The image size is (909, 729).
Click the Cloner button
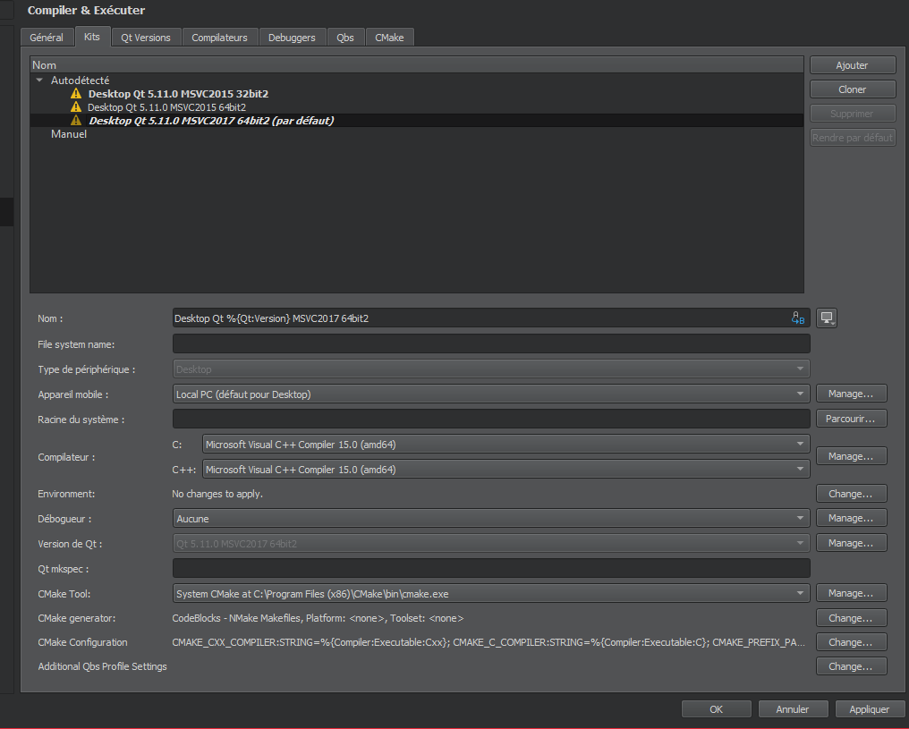(852, 89)
